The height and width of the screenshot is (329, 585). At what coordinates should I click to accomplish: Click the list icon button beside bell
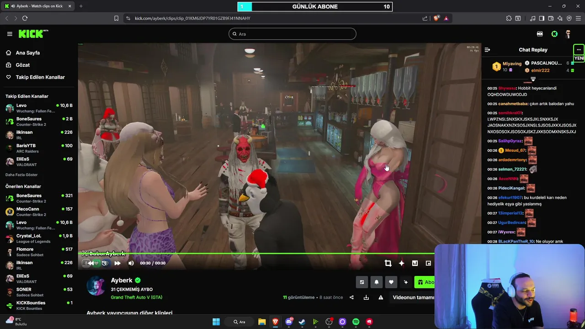[362, 282]
